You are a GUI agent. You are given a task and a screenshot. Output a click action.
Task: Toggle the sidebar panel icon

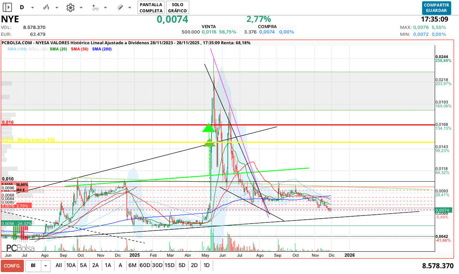tap(7, 7)
